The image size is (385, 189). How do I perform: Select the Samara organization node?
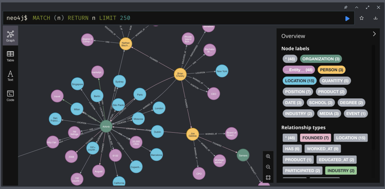tap(243, 155)
